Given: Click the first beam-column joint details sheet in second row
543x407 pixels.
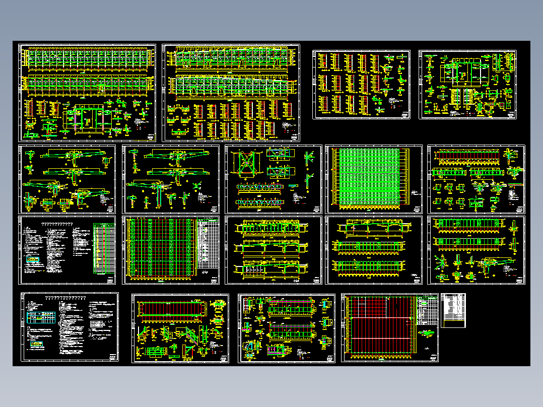Looking at the screenshot, I should 67,179.
